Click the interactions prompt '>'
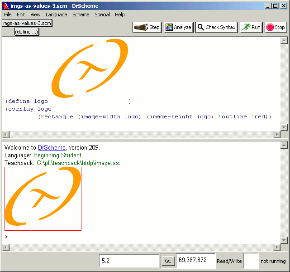 [6, 237]
